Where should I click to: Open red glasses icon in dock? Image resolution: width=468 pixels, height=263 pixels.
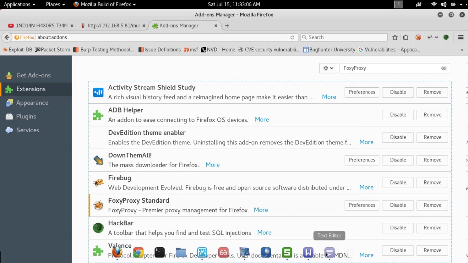tap(223, 252)
